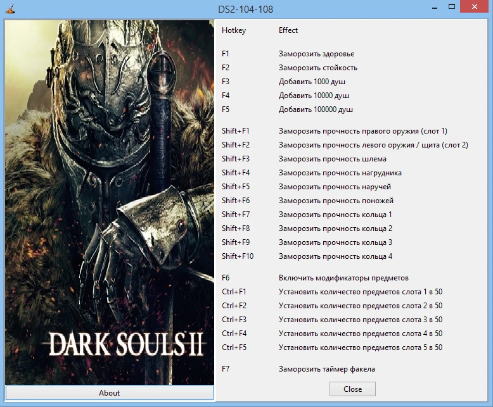Click the Shift+F10 hotkey label

pos(238,256)
